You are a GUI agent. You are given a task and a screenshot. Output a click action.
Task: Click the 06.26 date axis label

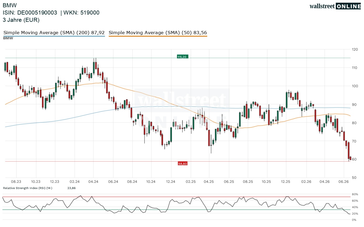coord(344,182)
